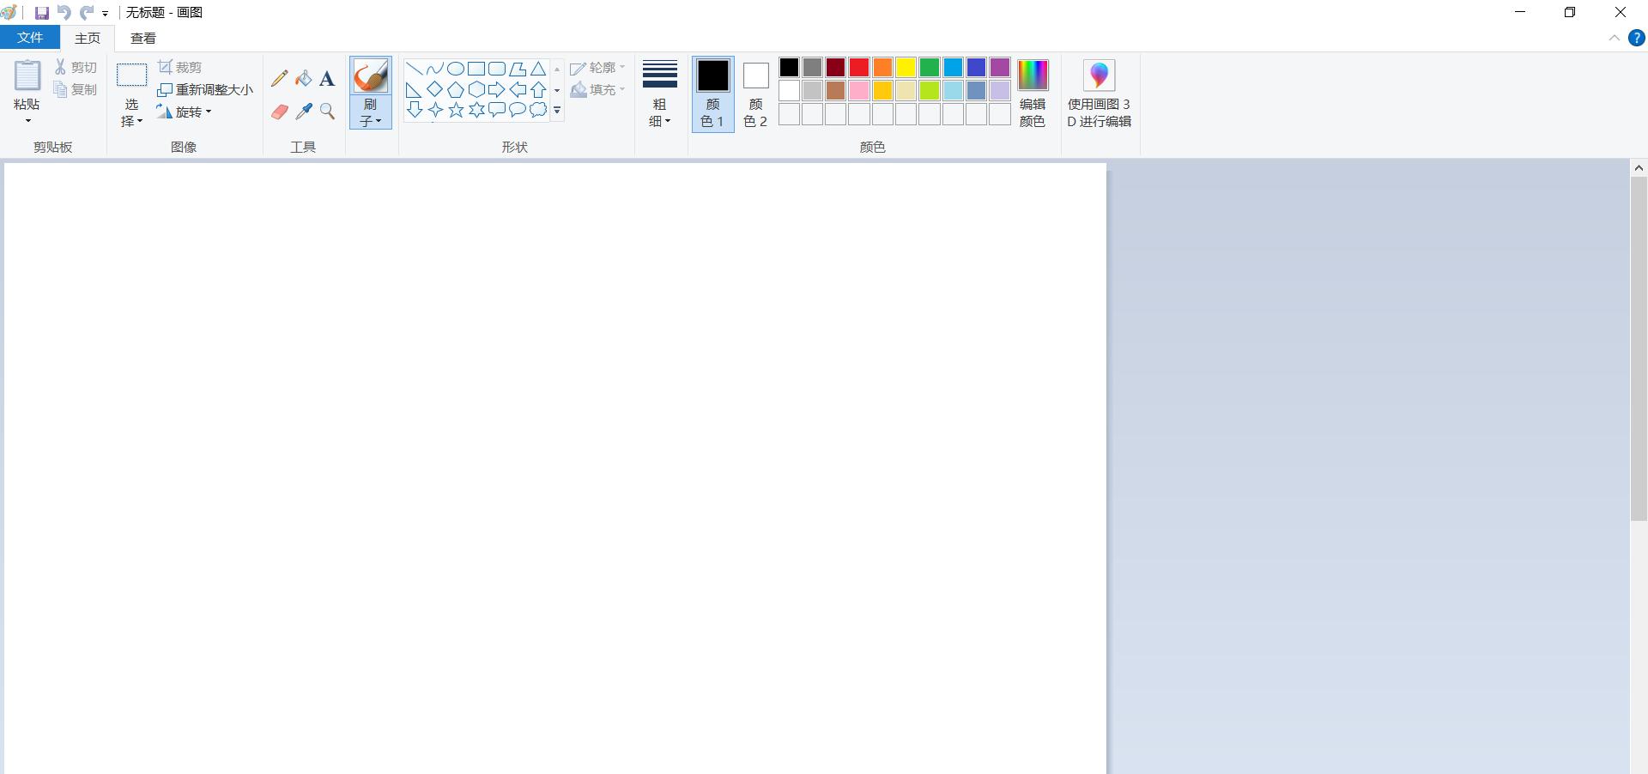1648x774 pixels.
Task: Toggle Color 2 as active color
Action: [x=754, y=93]
